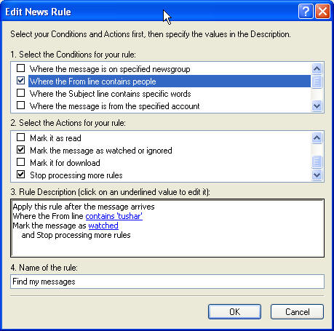Click the Help question mark title bar icon

[305, 12]
